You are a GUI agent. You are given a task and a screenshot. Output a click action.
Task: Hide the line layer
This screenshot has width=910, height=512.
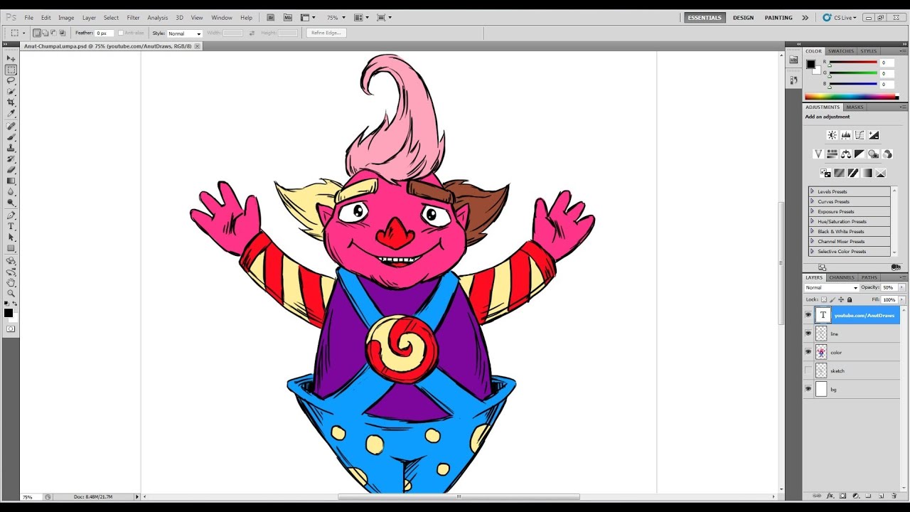[x=808, y=334]
